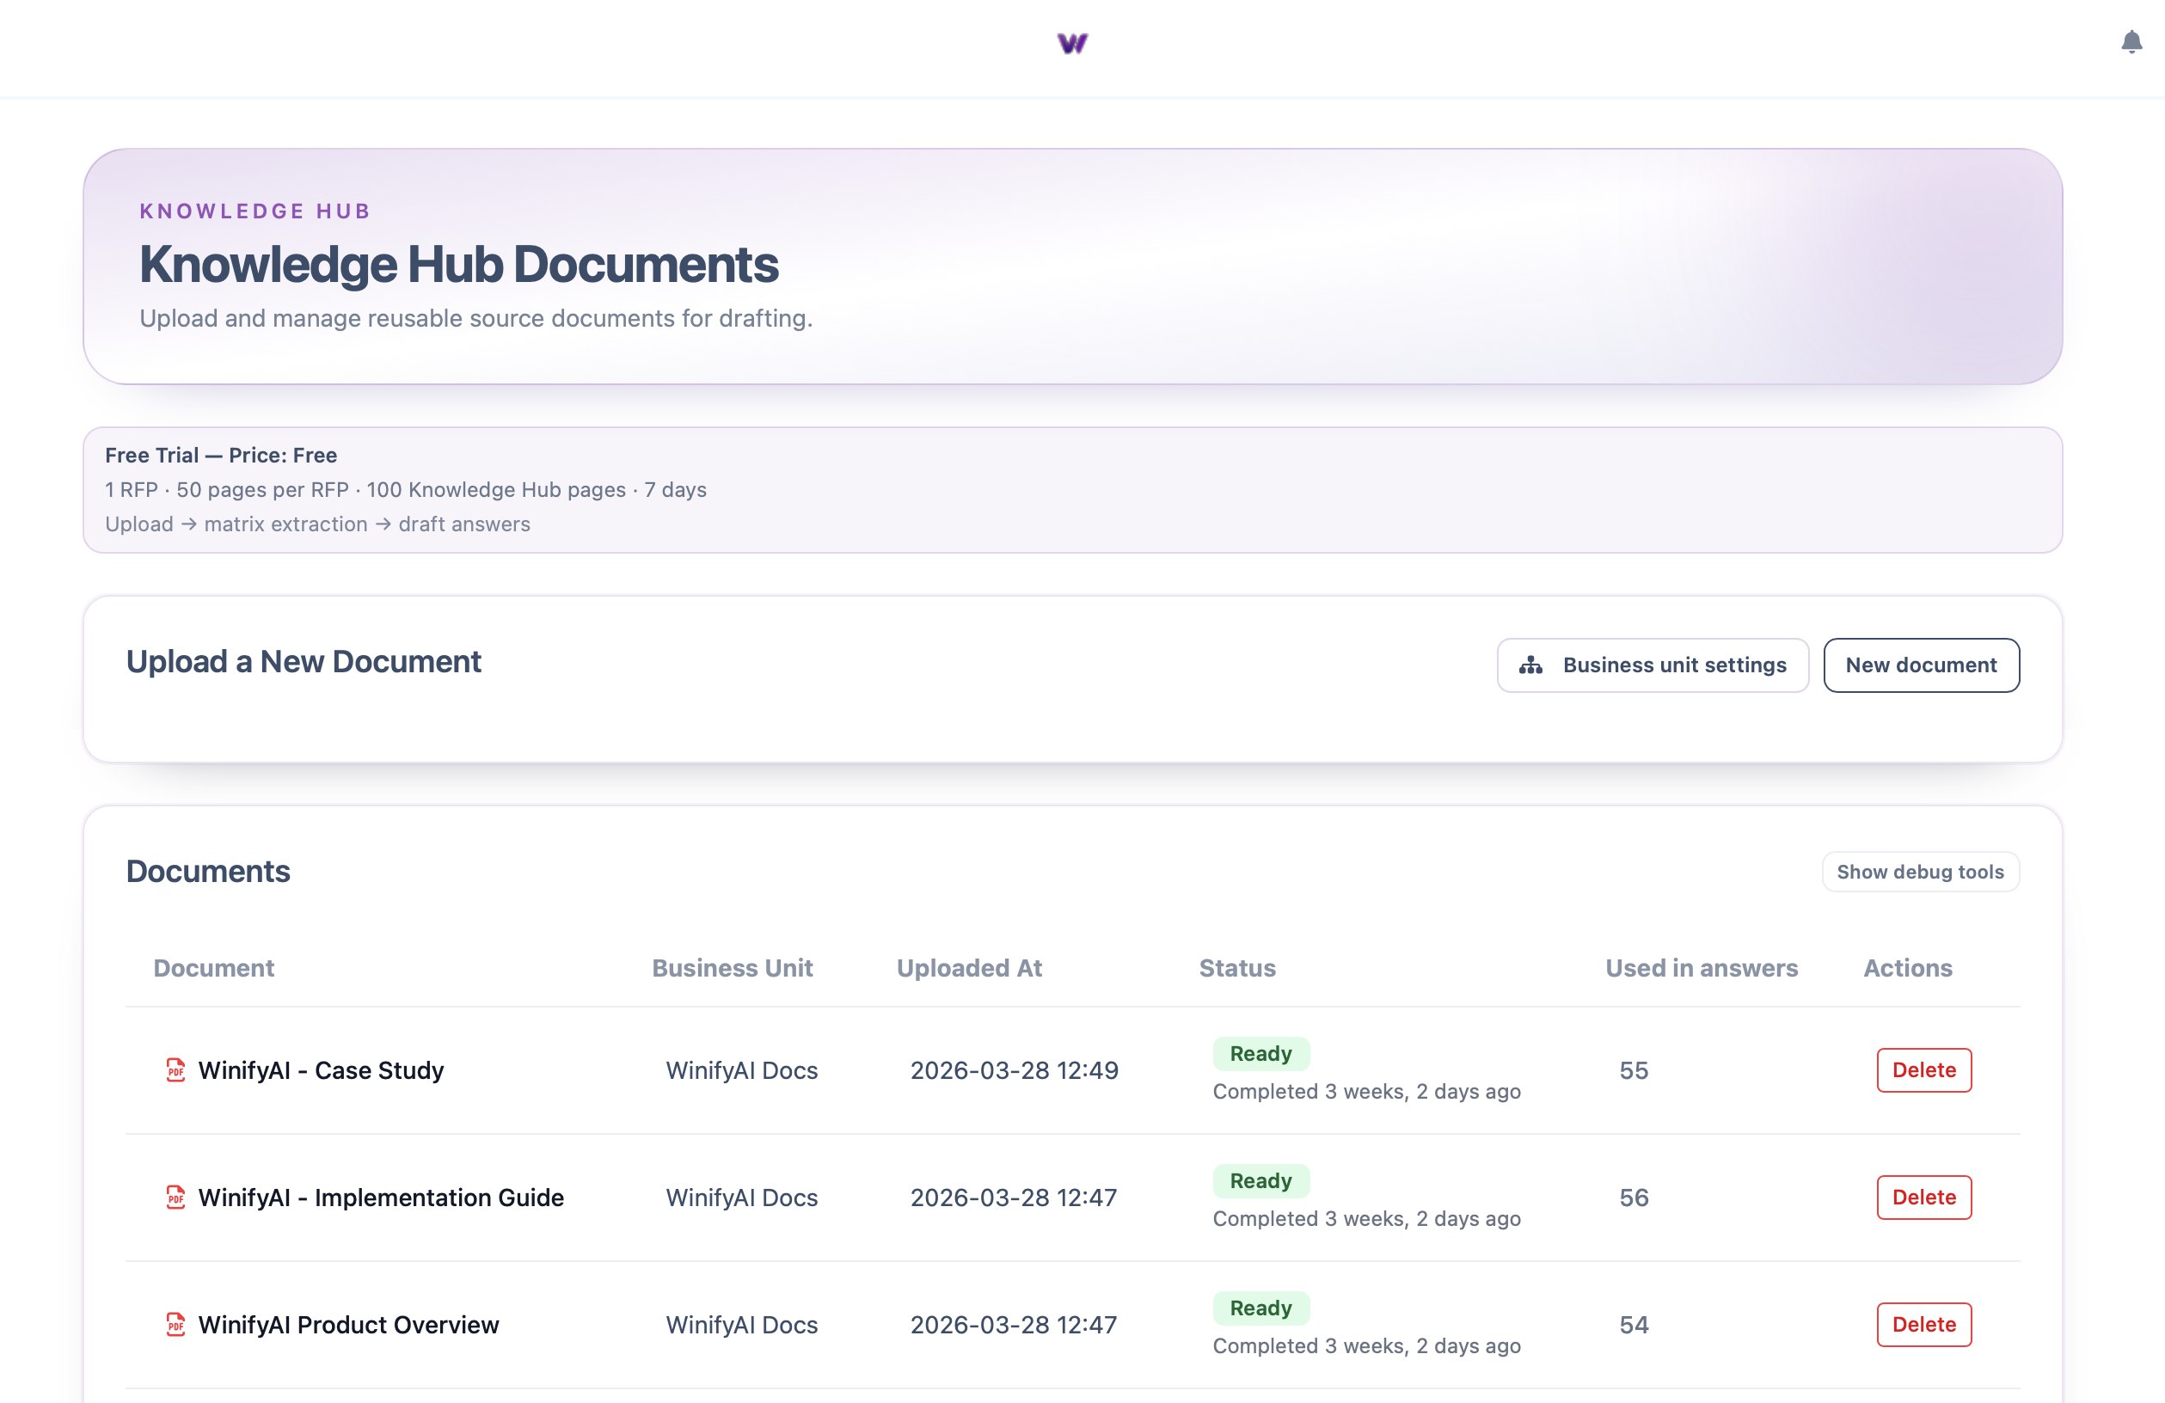2165x1403 pixels.
Task: Enable sorting on the Status column
Action: 1237,967
